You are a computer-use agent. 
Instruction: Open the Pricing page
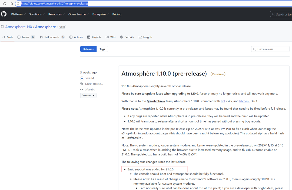[x=117, y=14]
